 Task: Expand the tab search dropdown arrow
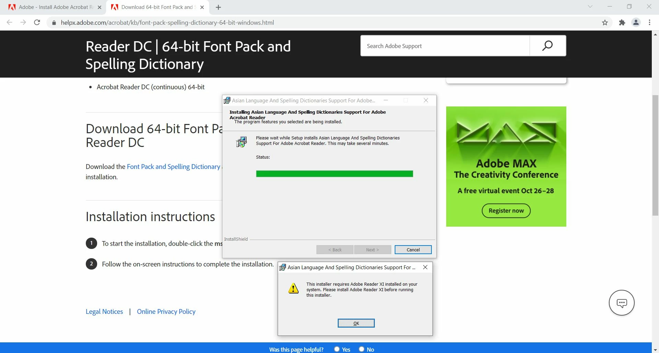590,7
